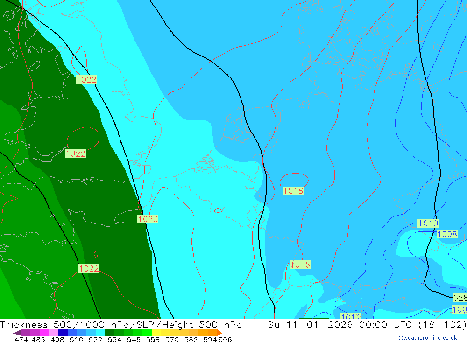This screenshot has width=467, height=342.
Task: Pick the light pink legend swatch
Action: pyautogui.click(x=54, y=333)
